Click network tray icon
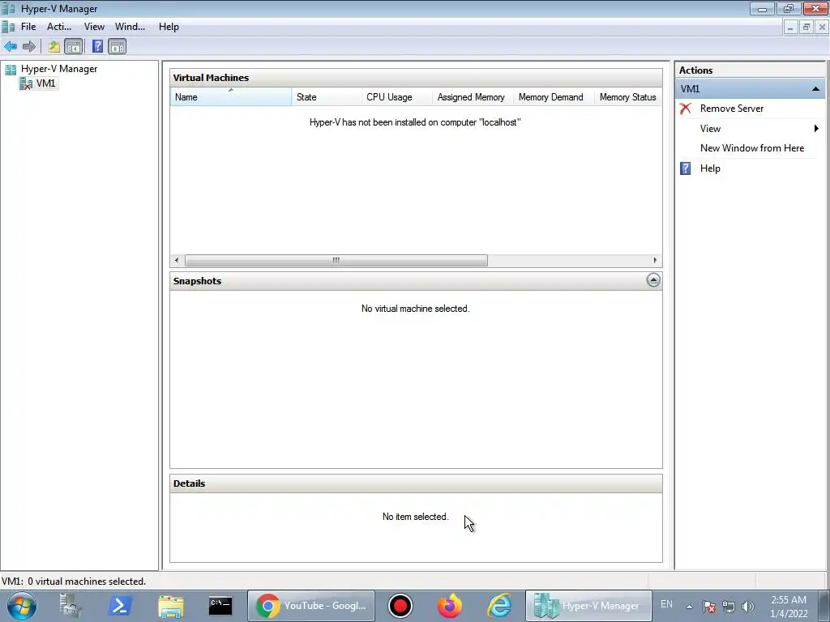Image resolution: width=830 pixels, height=622 pixels. click(x=729, y=607)
